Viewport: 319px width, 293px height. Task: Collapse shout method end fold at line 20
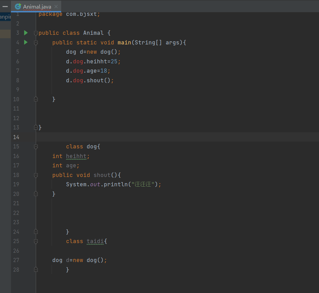[36, 194]
